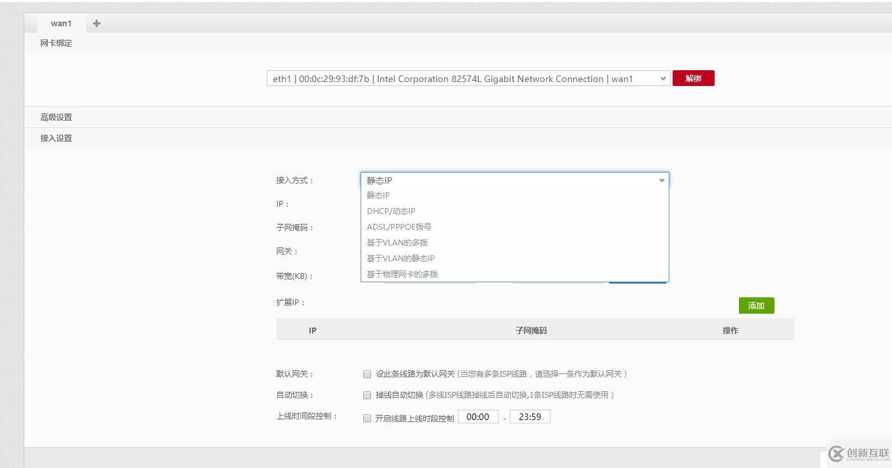892x468 pixels.
Task: Expand the 高级设置 section
Action: 56,117
